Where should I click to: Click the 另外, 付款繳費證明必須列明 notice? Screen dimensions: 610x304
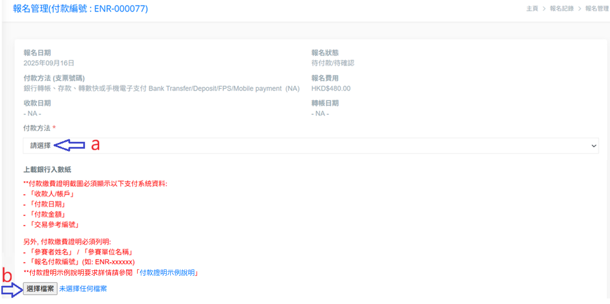coord(68,241)
